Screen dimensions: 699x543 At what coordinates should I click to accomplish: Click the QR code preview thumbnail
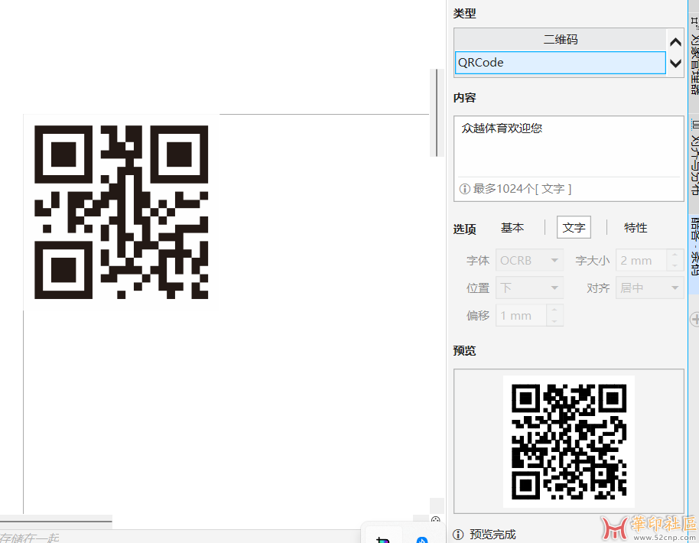tap(569, 441)
